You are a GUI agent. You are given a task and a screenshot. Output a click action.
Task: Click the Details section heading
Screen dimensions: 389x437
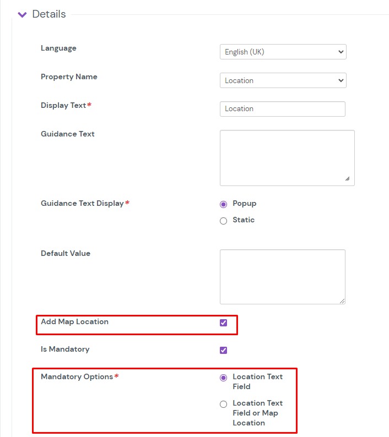49,14
